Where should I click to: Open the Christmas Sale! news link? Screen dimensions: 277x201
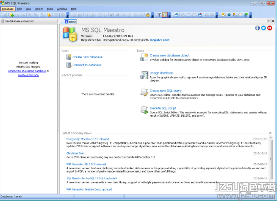pos(76,153)
